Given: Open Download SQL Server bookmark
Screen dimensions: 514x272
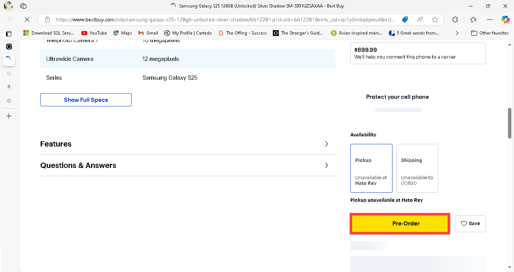Looking at the screenshot, I should 49,33.
